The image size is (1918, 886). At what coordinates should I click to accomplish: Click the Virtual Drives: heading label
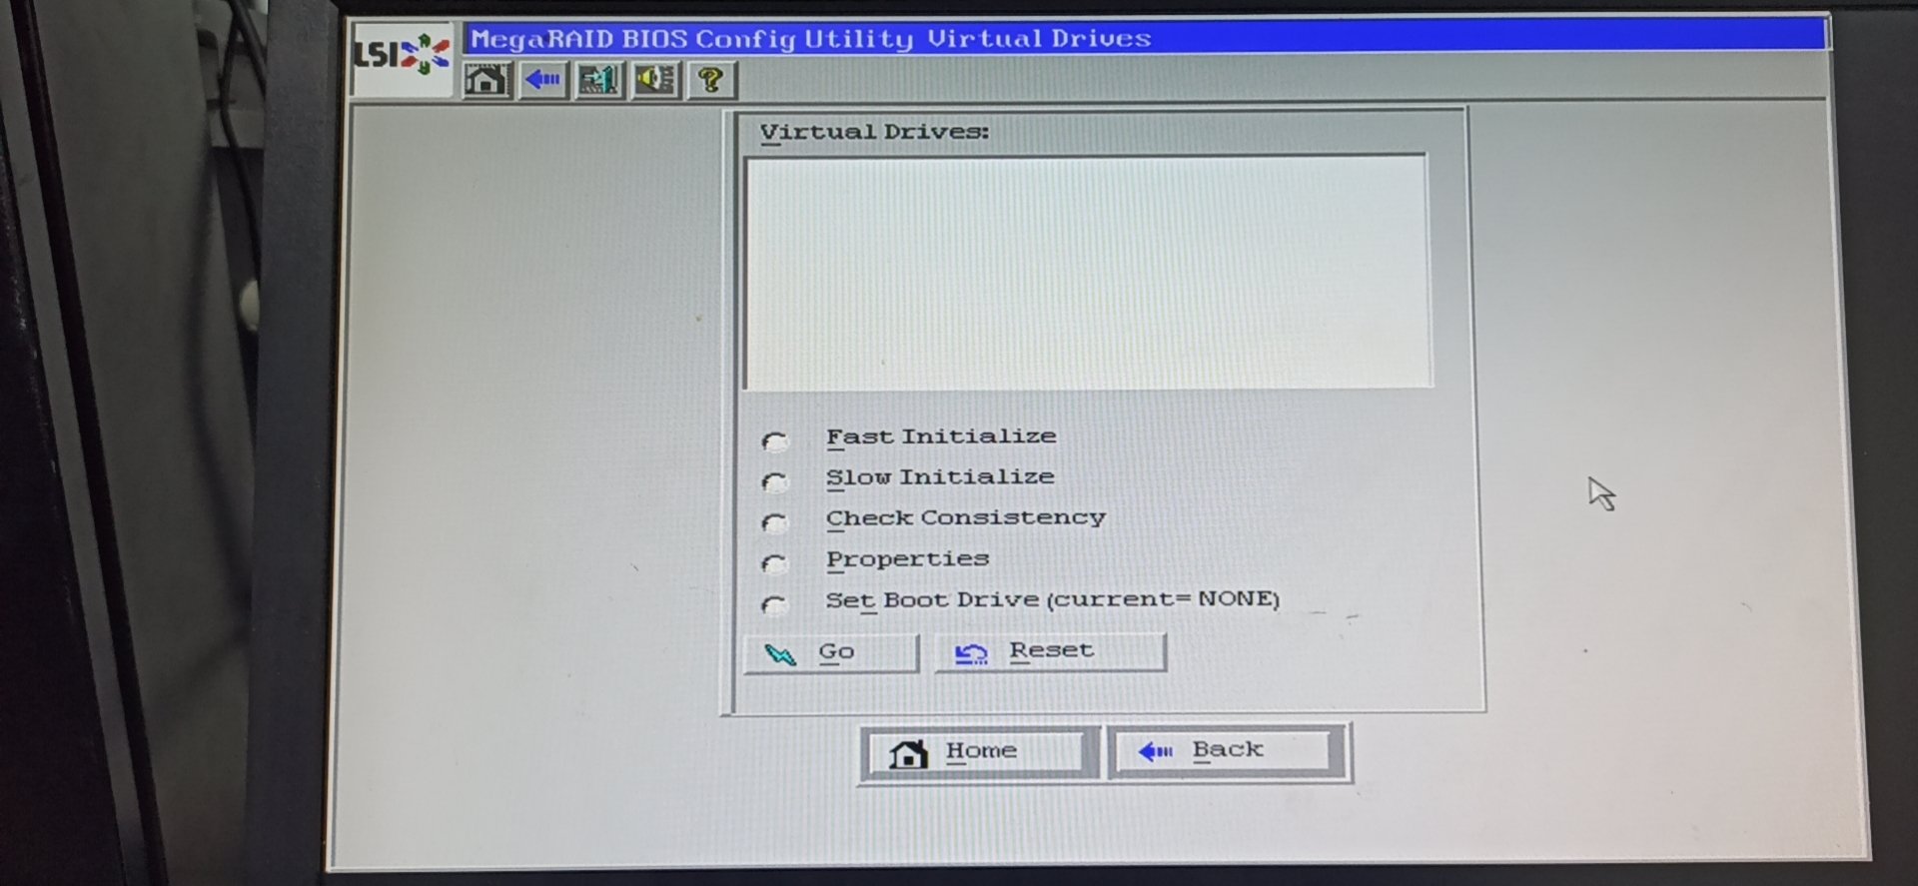pyautogui.click(x=874, y=132)
